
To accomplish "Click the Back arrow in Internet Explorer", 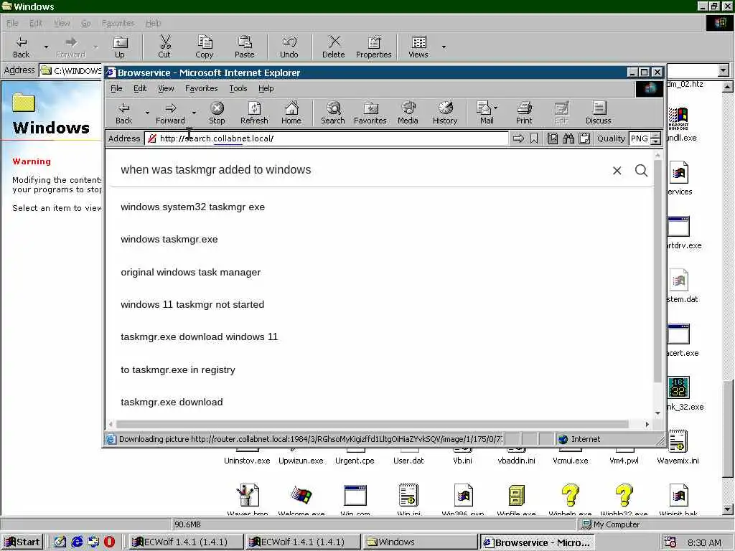I will pyautogui.click(x=123, y=113).
